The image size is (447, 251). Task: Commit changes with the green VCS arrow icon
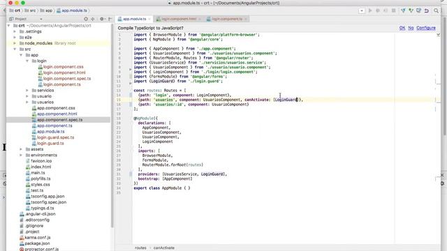411,10
